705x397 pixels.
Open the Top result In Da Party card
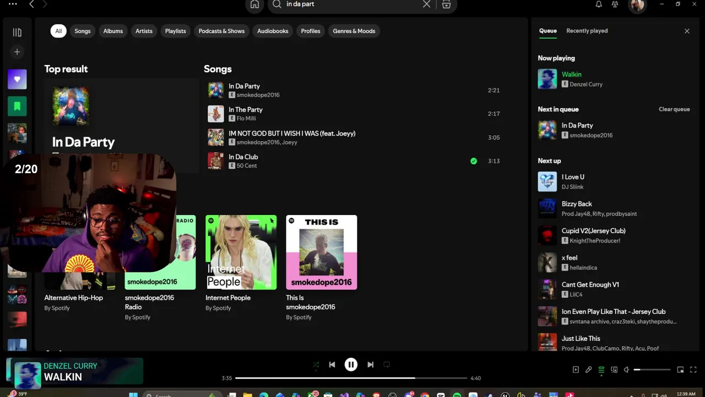(121, 125)
